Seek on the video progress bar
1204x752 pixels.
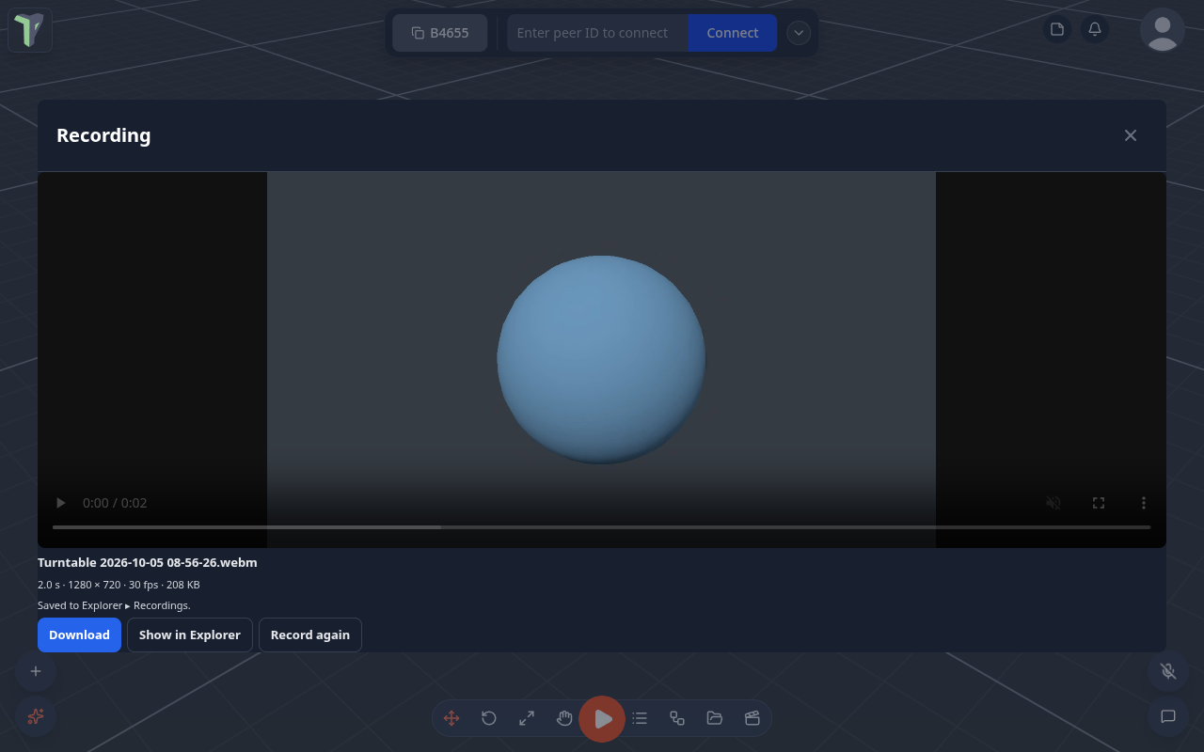[602, 527]
